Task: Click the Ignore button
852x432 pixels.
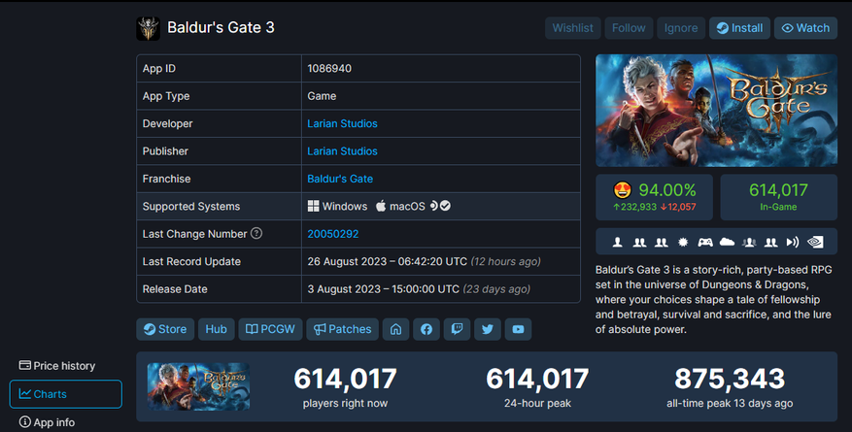Action: (681, 28)
